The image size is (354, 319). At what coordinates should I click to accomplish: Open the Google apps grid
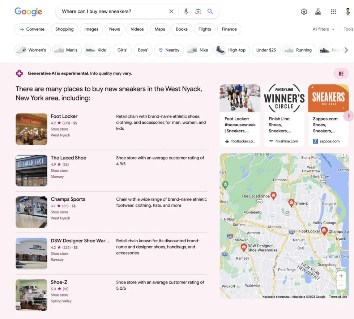point(333,12)
